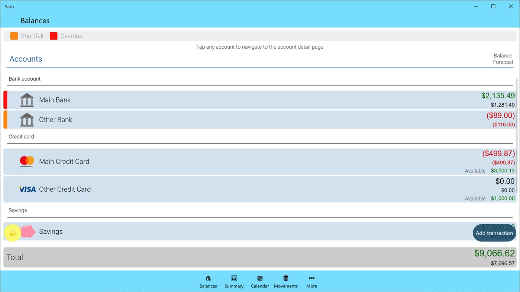This screenshot has width=520, height=292.
Task: Click the VISA logo for Other Credit Card
Action: click(x=26, y=189)
